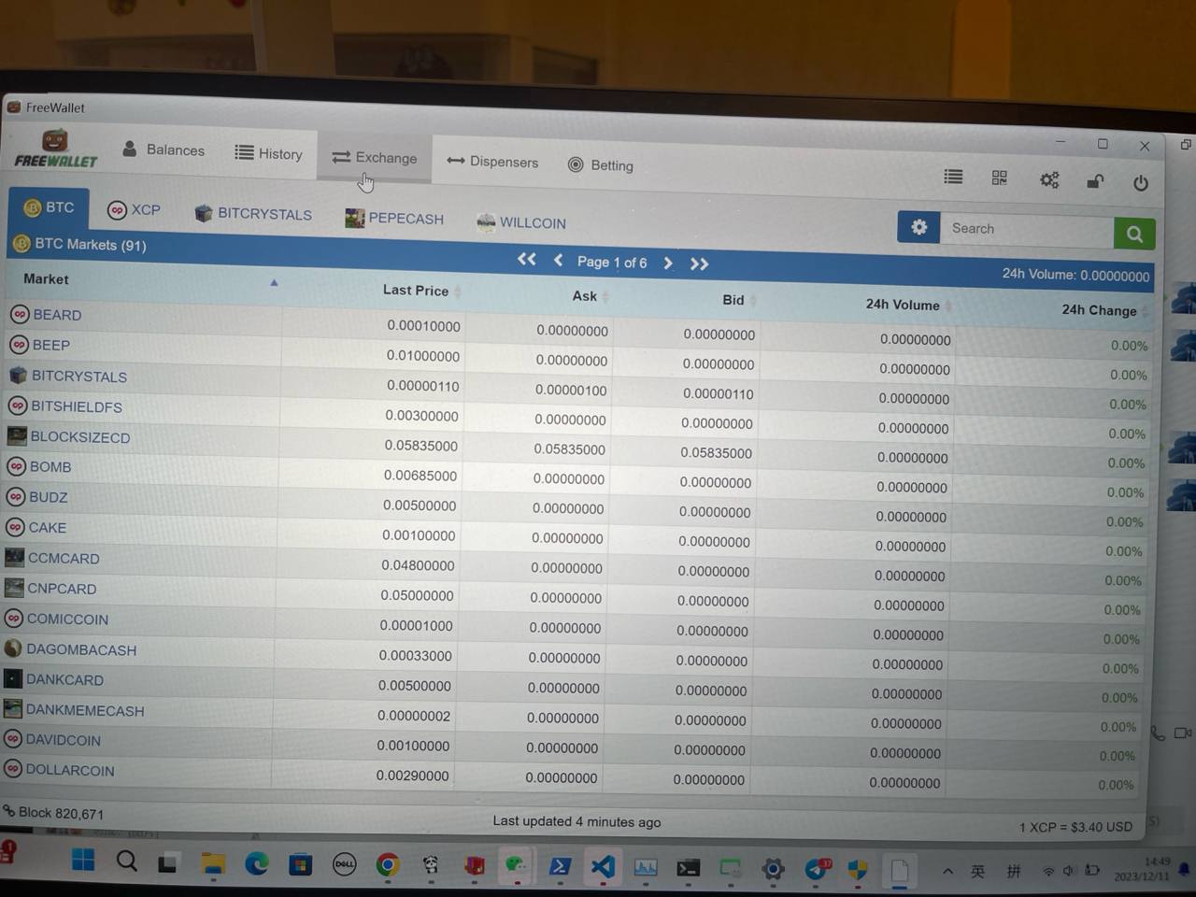Select the PEPECASH market tab
Image resolution: width=1196 pixels, height=897 pixels.
(x=394, y=219)
